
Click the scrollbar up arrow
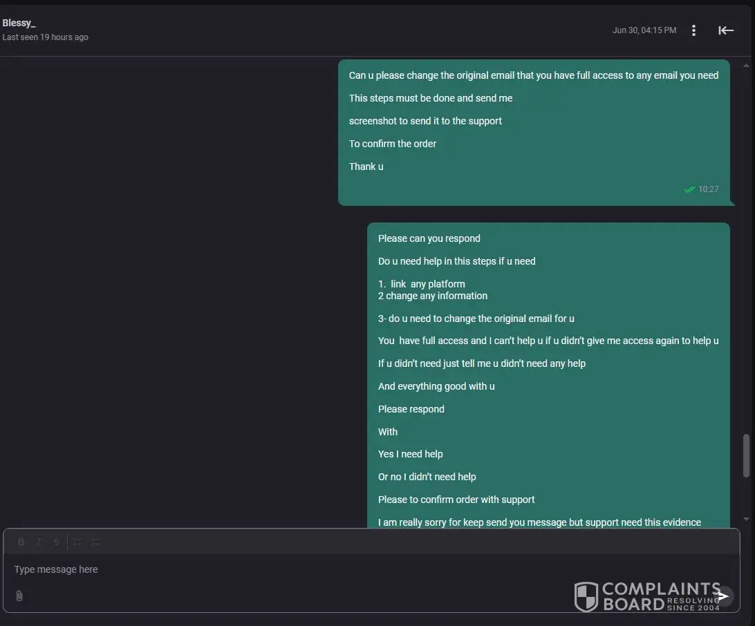[746, 66]
